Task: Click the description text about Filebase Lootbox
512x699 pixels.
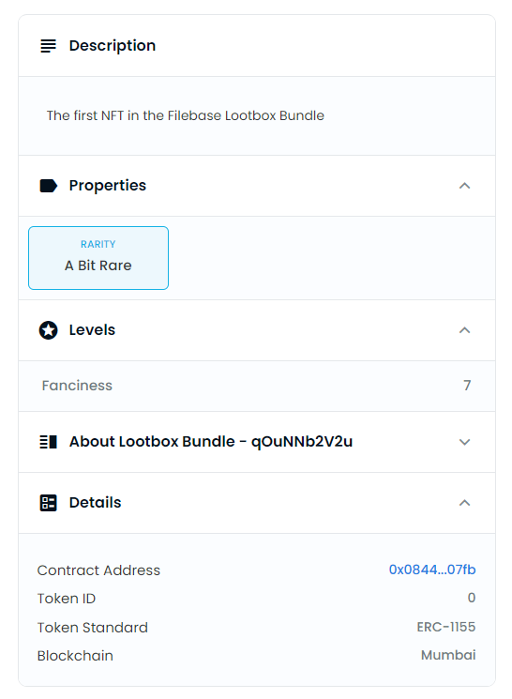Action: coord(186,115)
